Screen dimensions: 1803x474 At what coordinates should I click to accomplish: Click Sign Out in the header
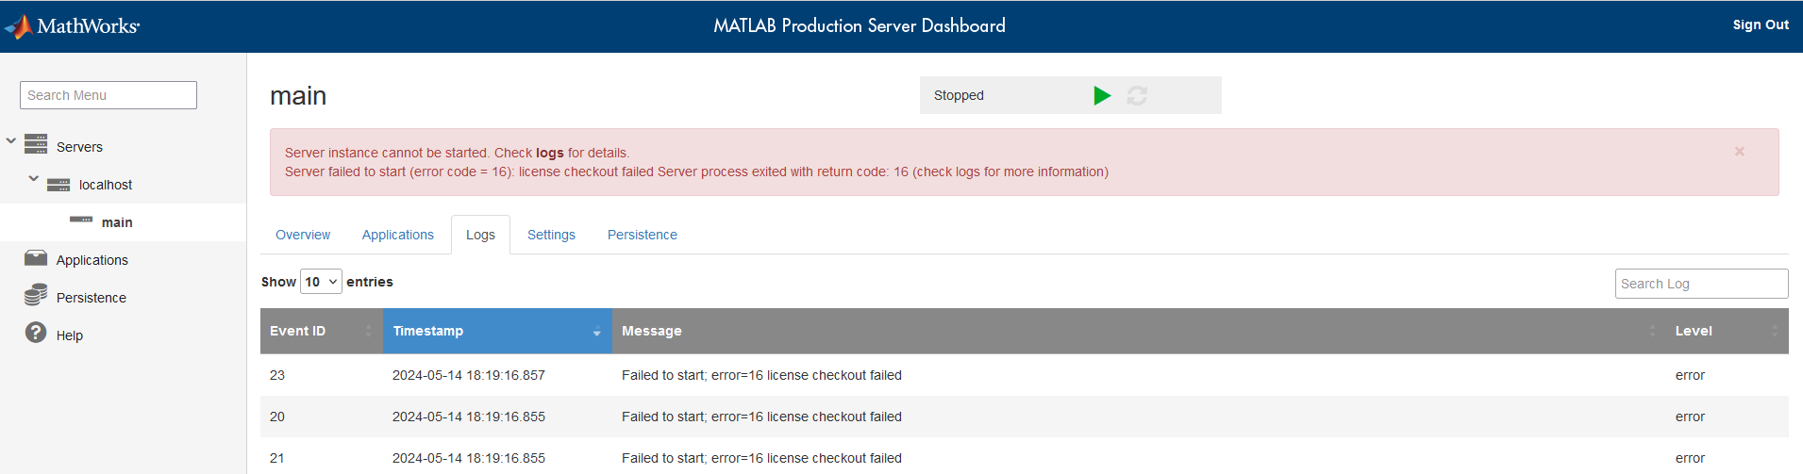pos(1760,25)
